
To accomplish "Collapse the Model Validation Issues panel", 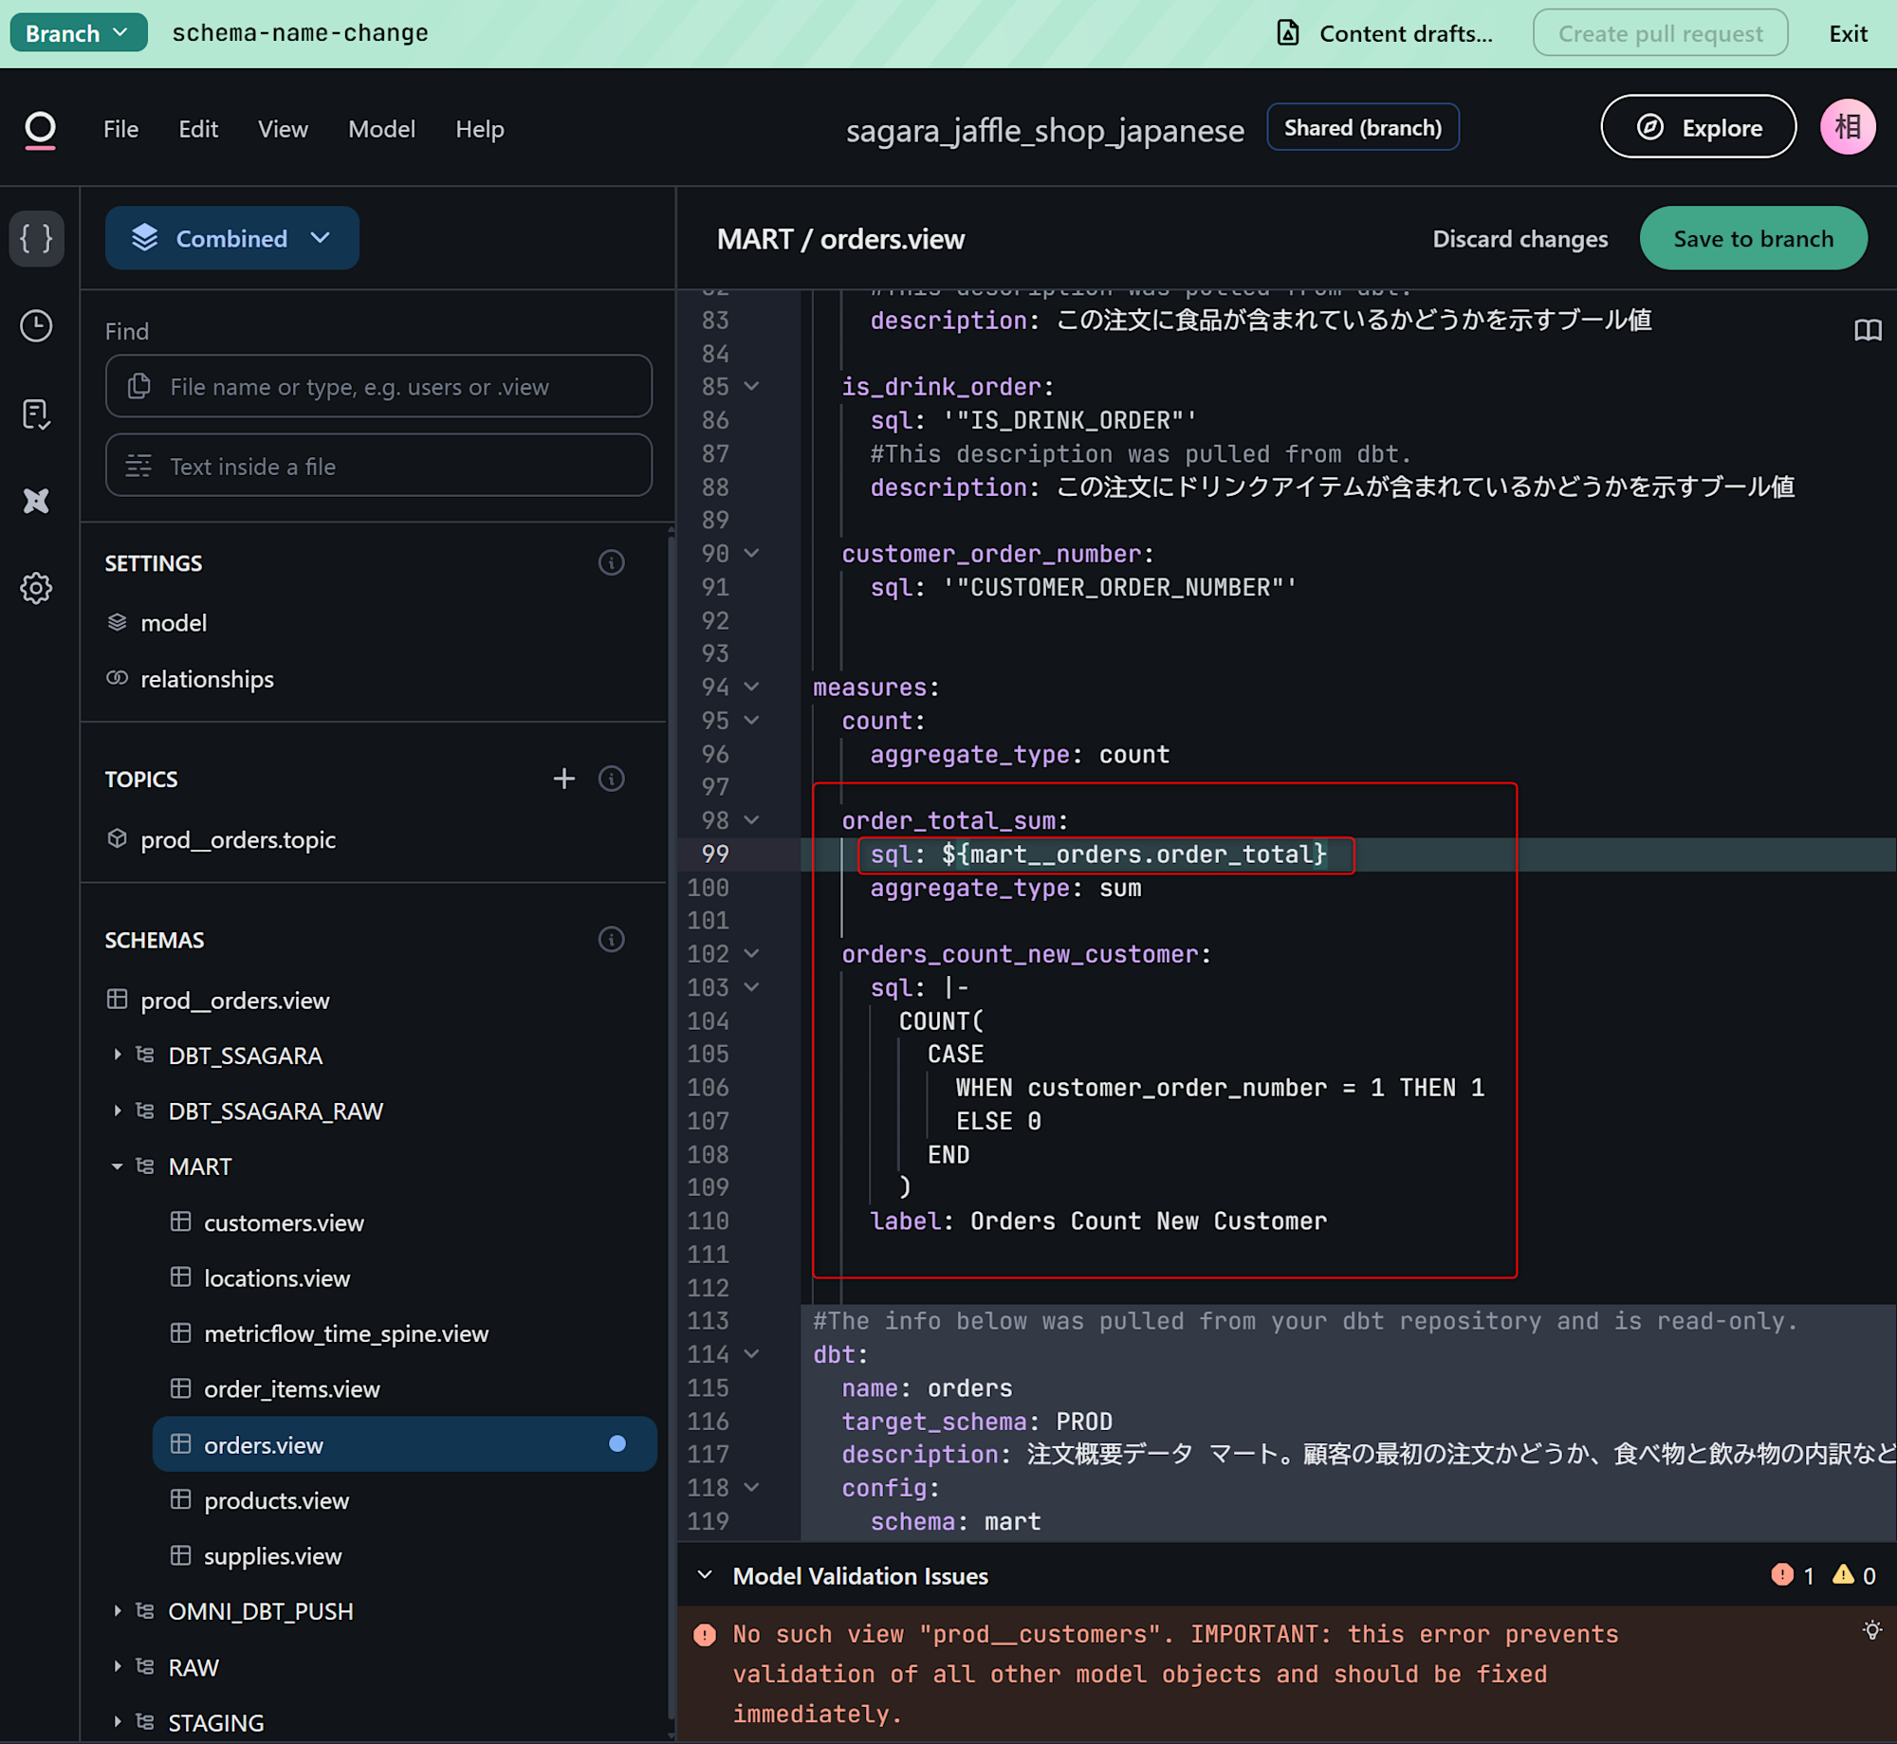I will tap(704, 1575).
